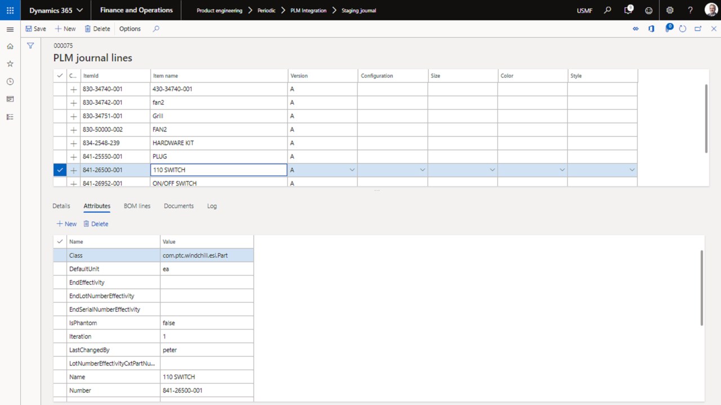Screen dimensions: 721x405
Task: Open the Configuration dropdown in selected row
Action: pyautogui.click(x=422, y=170)
